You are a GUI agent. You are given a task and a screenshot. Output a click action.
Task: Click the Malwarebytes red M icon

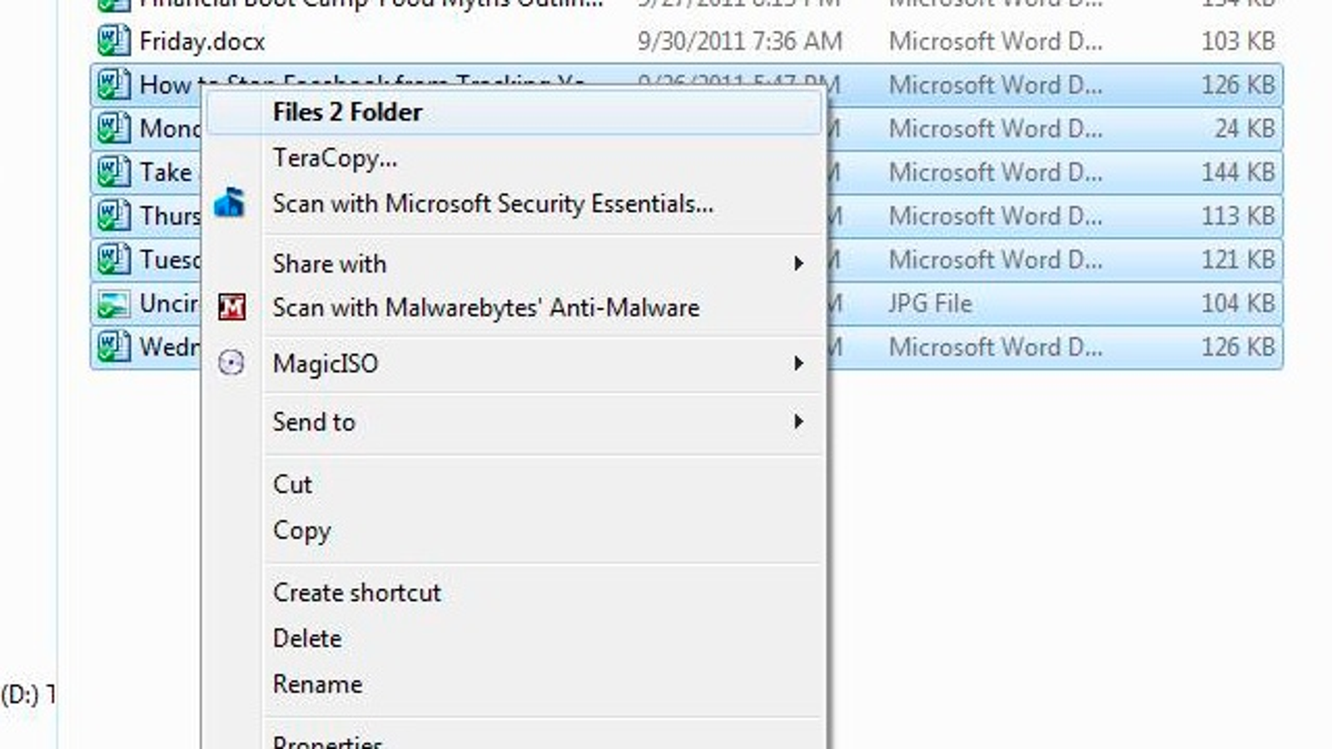[x=231, y=307]
